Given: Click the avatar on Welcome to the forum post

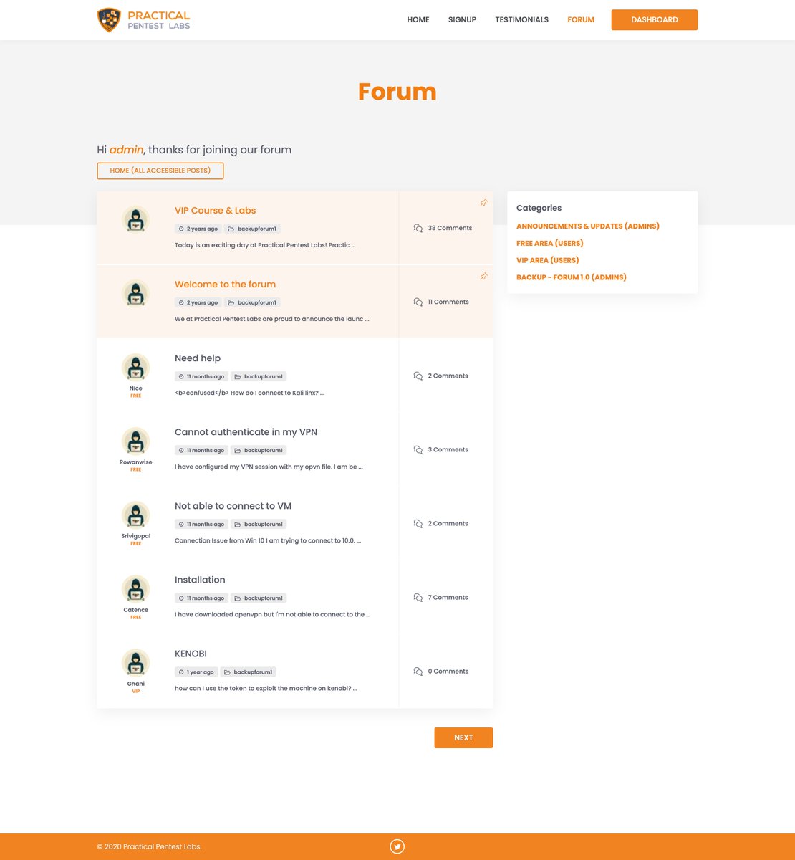Looking at the screenshot, I should coord(135,293).
